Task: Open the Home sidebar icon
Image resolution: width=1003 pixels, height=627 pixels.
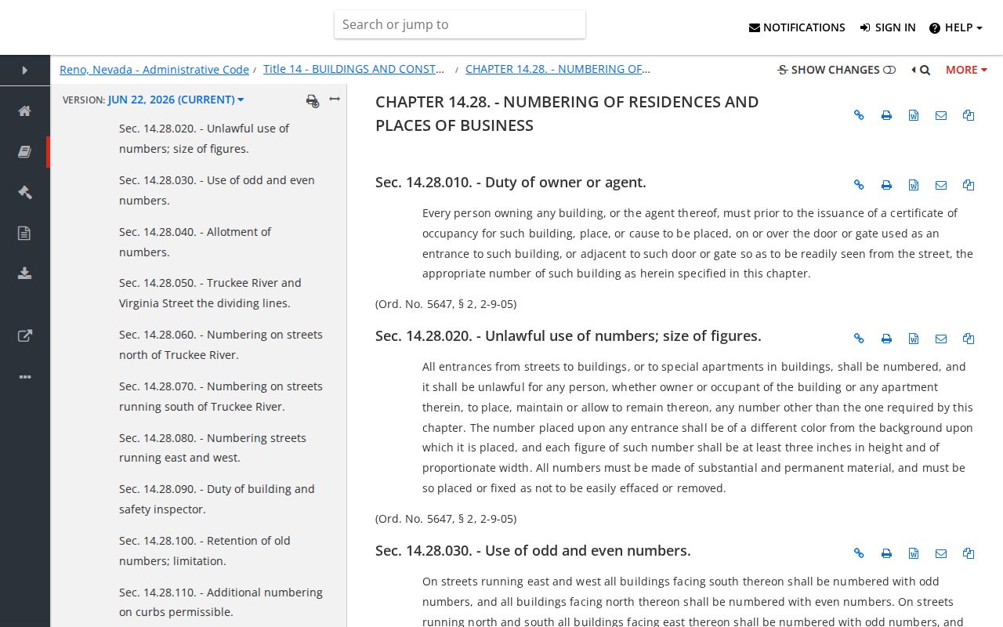Action: 25,111
